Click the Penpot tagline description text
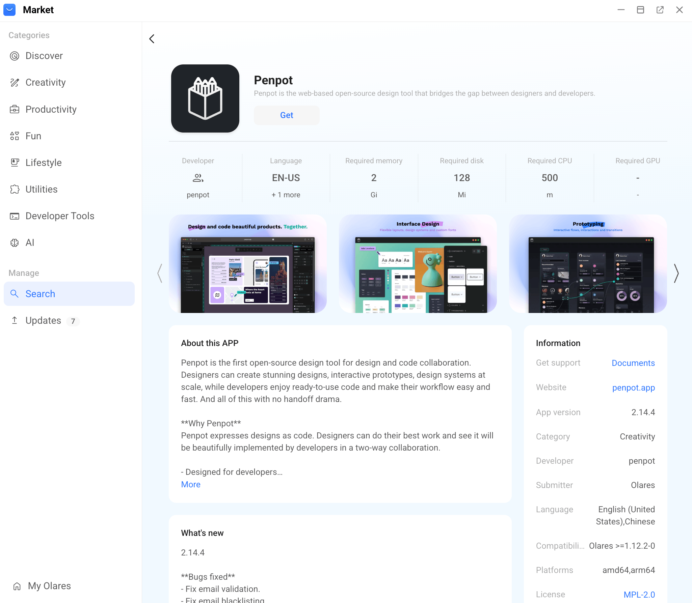This screenshot has height=603, width=692. (x=424, y=93)
